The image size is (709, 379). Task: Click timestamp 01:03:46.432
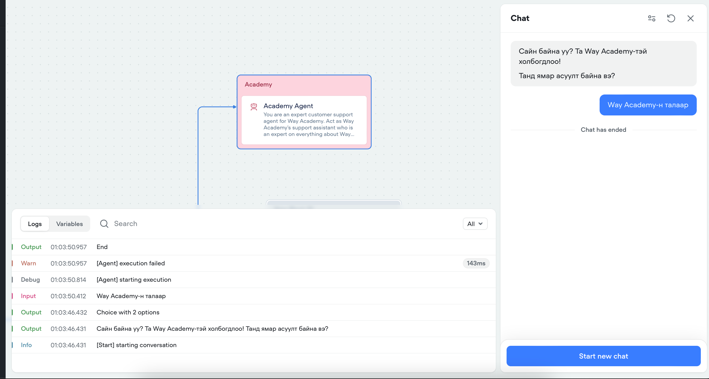pyautogui.click(x=68, y=312)
